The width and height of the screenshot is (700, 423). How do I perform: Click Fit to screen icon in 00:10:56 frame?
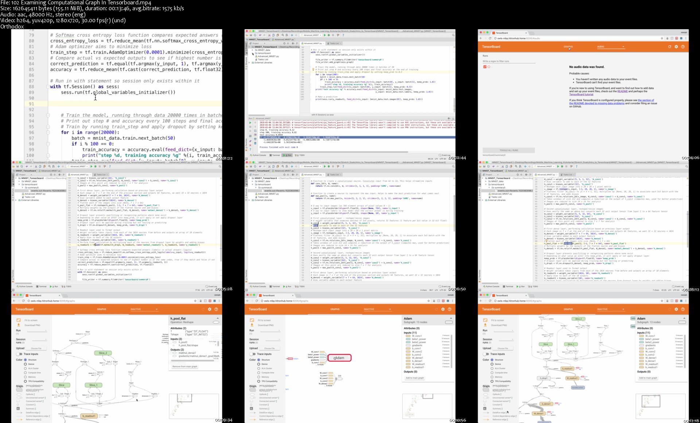pos(252,320)
